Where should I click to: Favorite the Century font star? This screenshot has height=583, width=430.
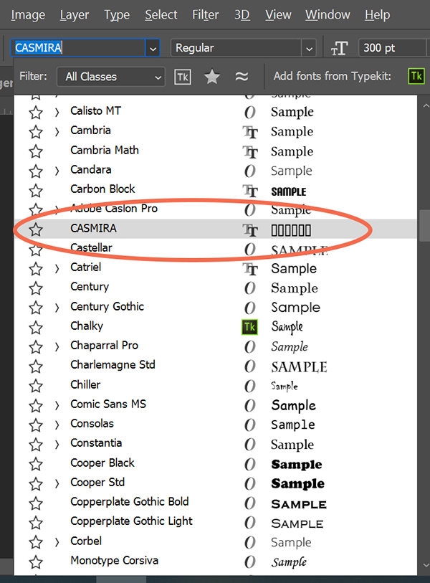(x=36, y=288)
